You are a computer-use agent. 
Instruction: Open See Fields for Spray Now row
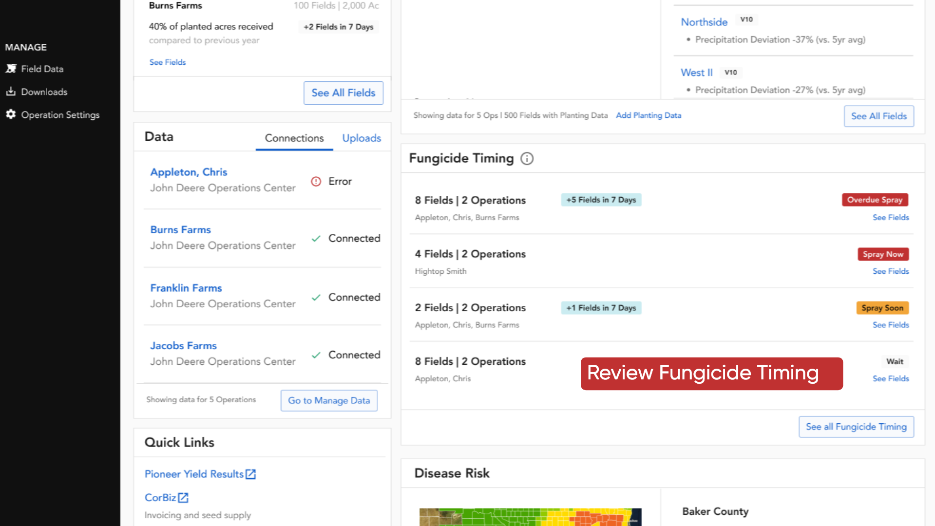(891, 271)
